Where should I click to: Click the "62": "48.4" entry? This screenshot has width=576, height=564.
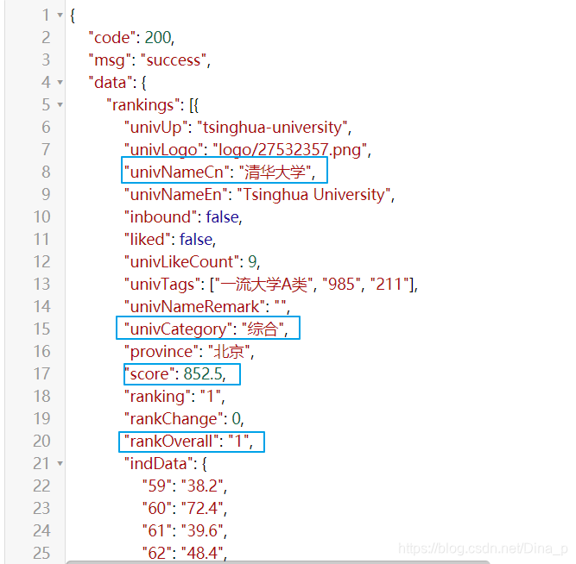tap(185, 553)
